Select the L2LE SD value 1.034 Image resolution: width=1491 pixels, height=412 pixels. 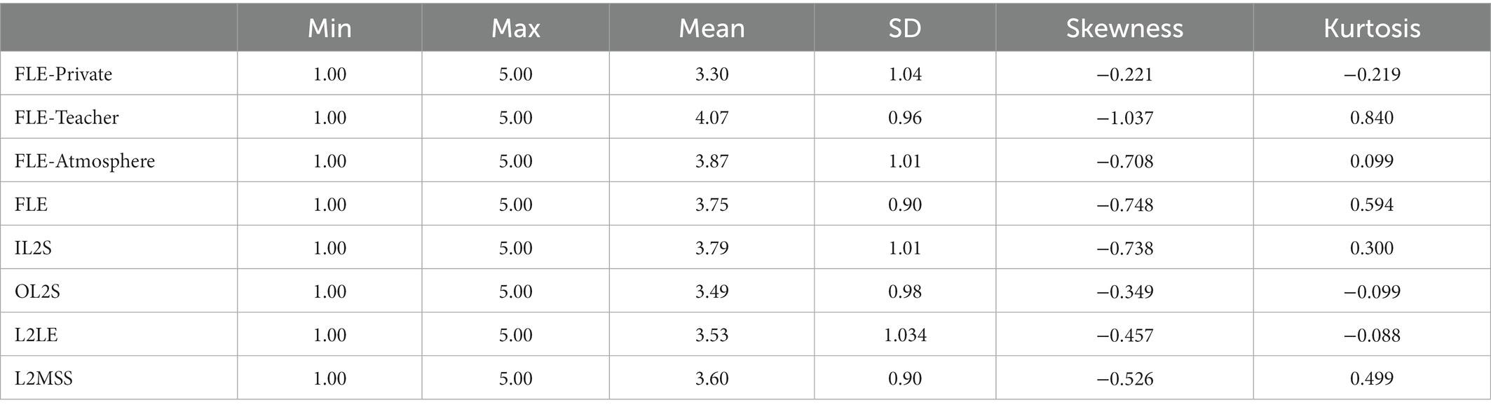(x=905, y=335)
